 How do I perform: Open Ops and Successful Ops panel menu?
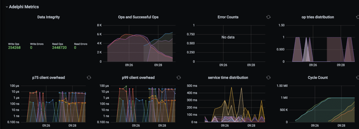(x=138, y=17)
